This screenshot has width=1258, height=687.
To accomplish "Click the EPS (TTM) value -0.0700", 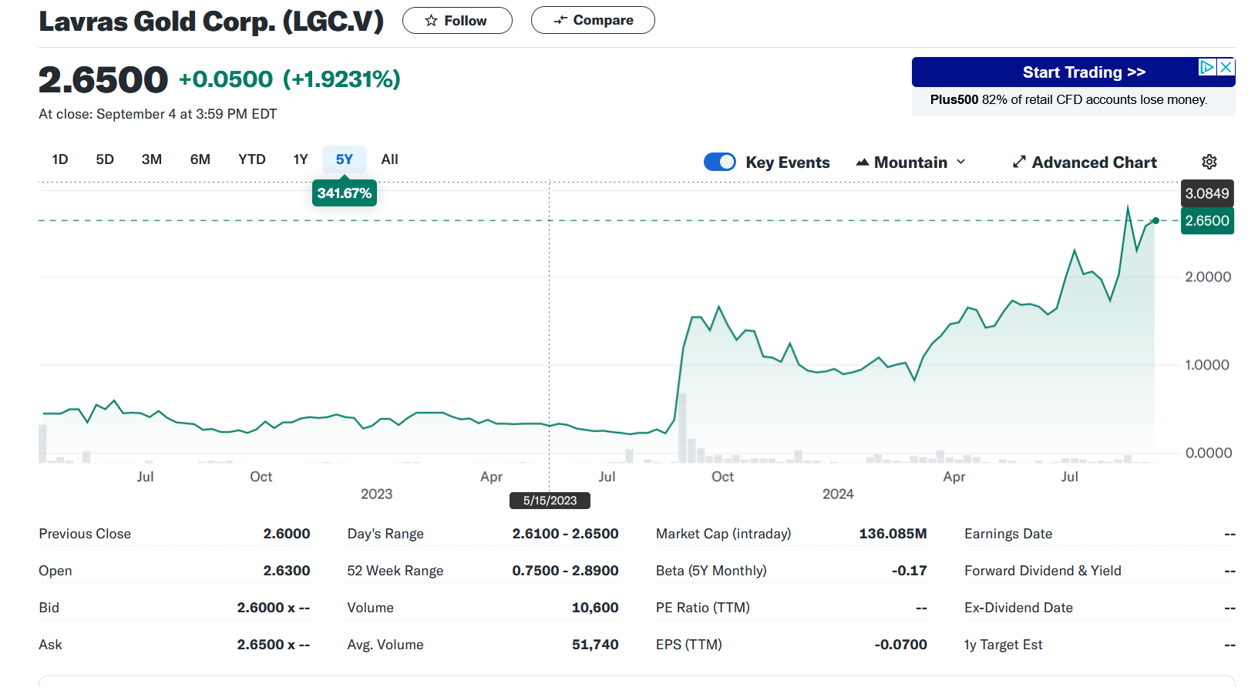I will pos(900,645).
